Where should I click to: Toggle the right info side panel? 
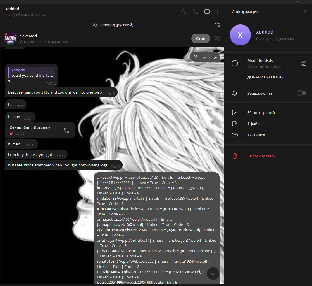[207, 12]
